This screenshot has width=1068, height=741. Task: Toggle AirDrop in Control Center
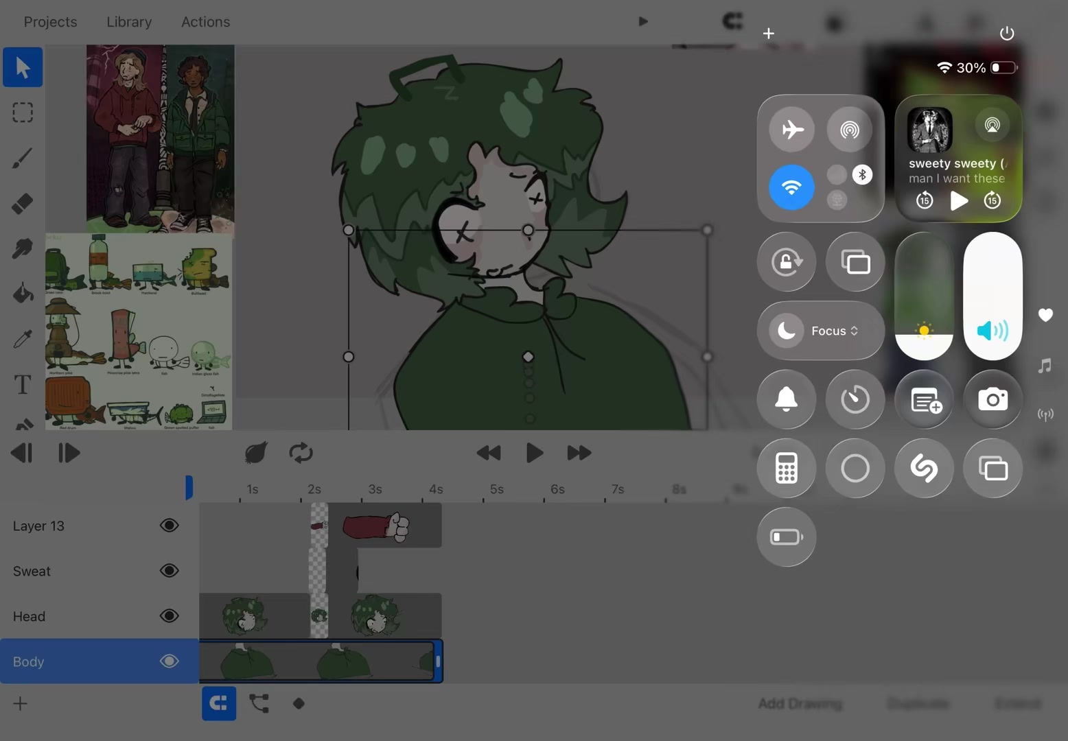click(849, 129)
